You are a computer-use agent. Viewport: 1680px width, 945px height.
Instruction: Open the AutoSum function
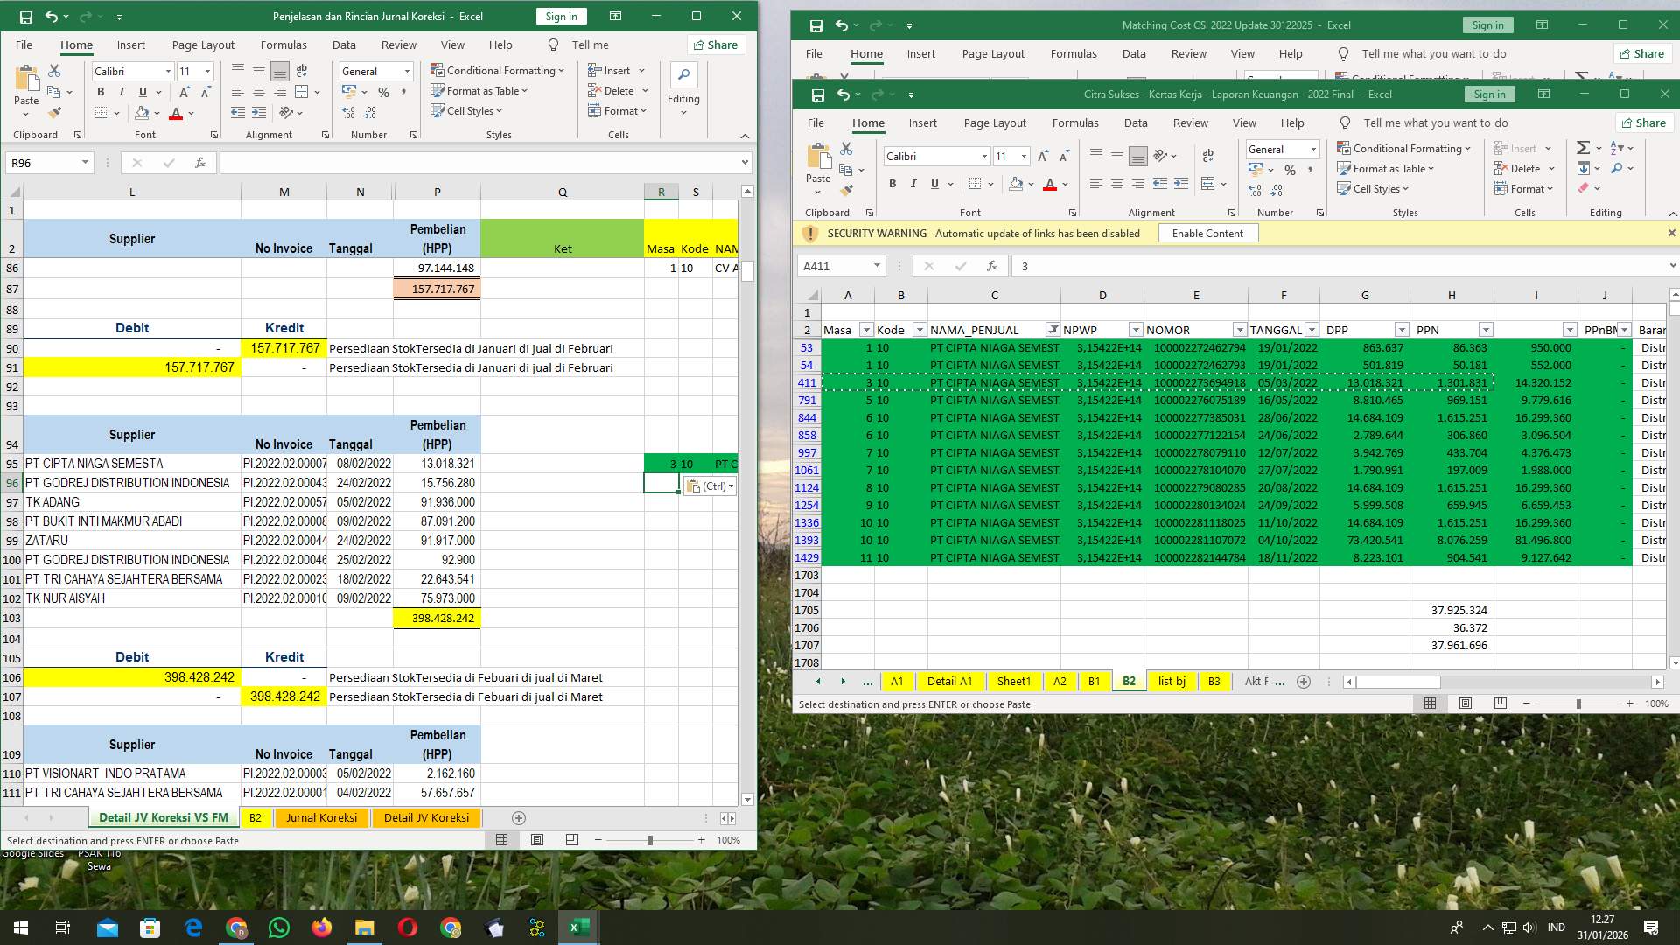coord(1584,148)
